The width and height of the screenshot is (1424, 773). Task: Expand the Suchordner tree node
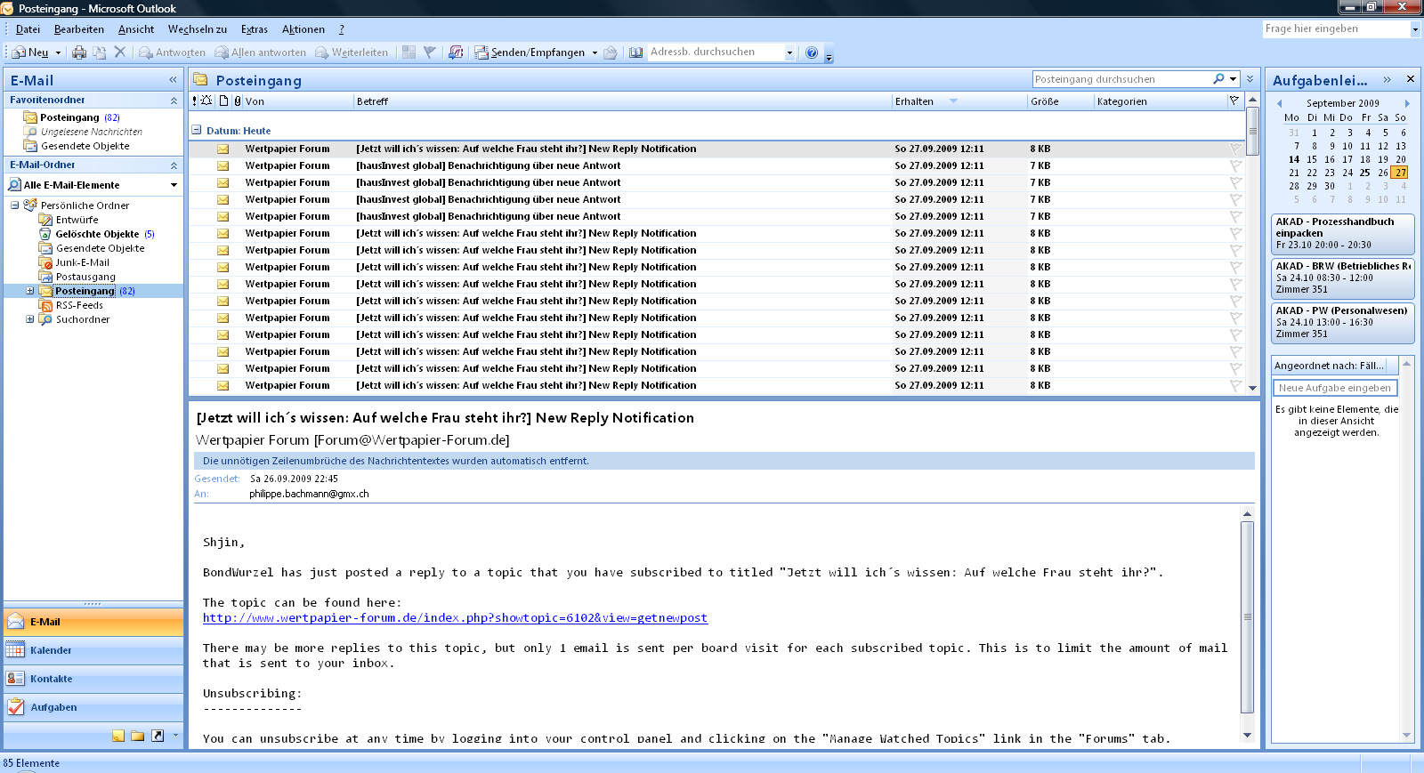(x=29, y=319)
